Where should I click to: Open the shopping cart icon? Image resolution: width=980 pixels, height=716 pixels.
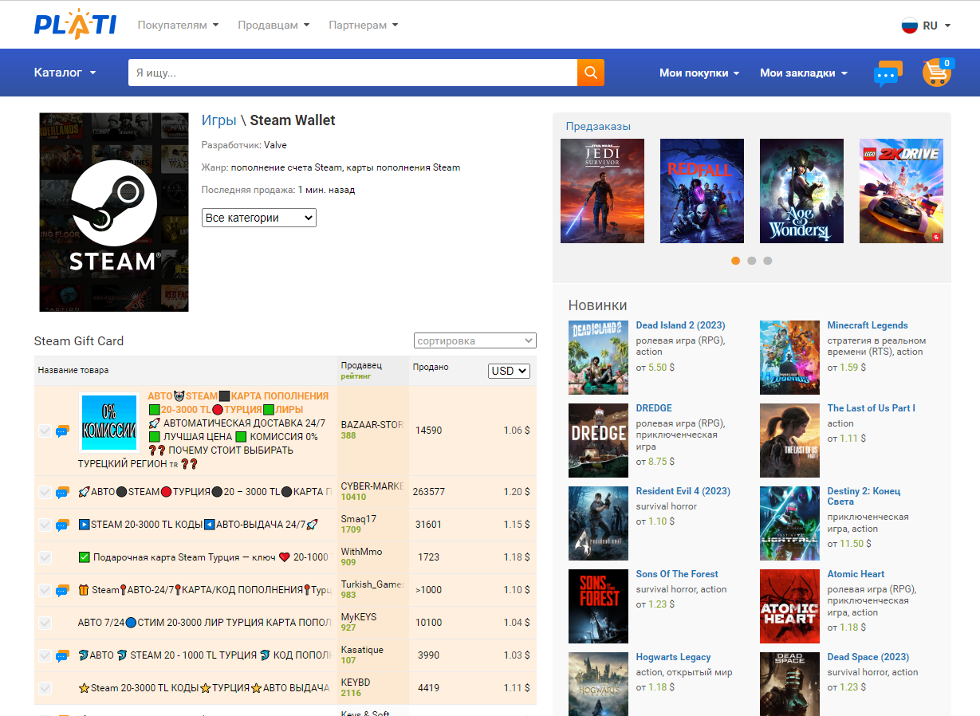tap(937, 73)
